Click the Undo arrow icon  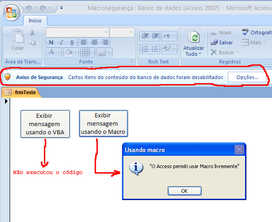point(29,8)
